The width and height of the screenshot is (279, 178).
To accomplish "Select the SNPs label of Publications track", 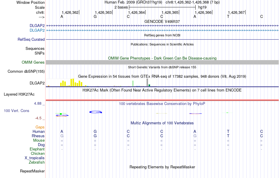I will [40, 53].
